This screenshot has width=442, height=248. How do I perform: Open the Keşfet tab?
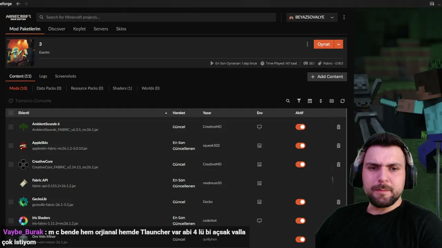(79, 29)
